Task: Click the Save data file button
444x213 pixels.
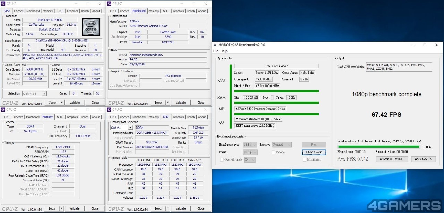Action: tap(423, 159)
